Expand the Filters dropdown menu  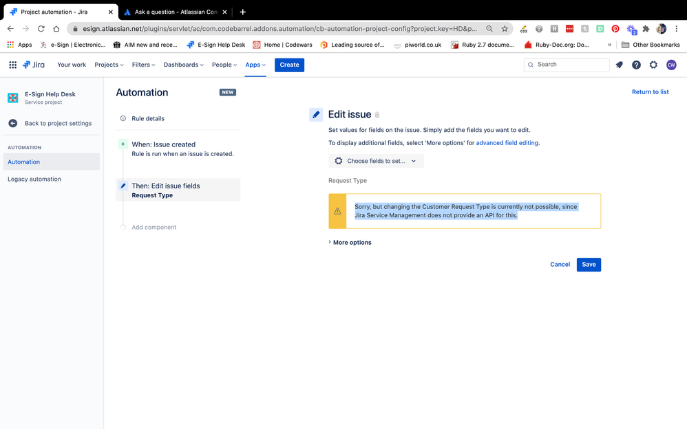click(143, 65)
